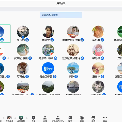Click the host badge on 朱玉林 avatar
Image resolution: width=122 pixels, height=122 pixels.
click(23, 37)
